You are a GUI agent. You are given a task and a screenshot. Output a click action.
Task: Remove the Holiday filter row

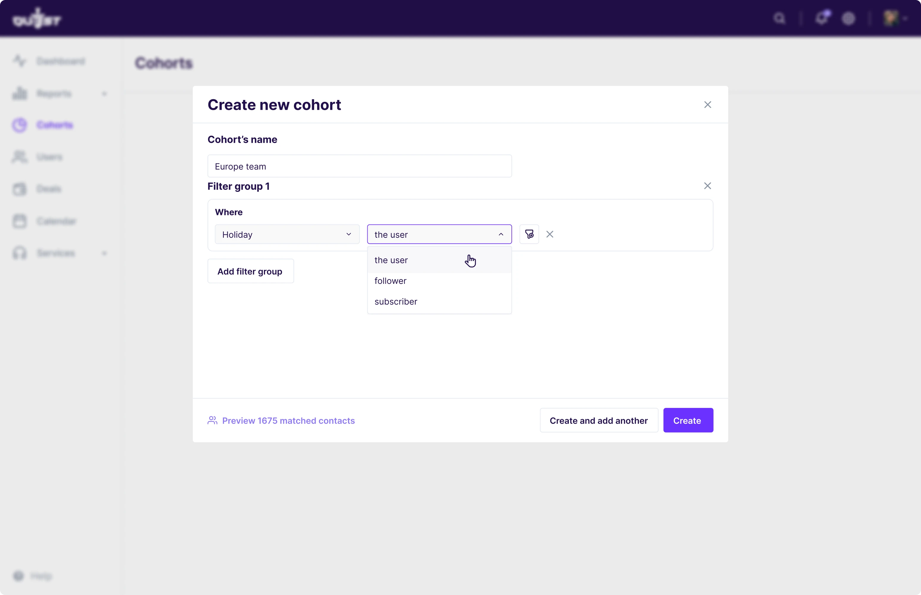(550, 234)
